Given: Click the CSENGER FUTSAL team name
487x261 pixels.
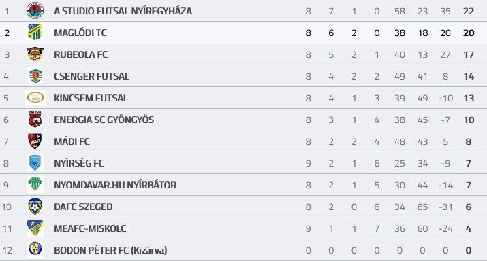Looking at the screenshot, I should [92, 76].
